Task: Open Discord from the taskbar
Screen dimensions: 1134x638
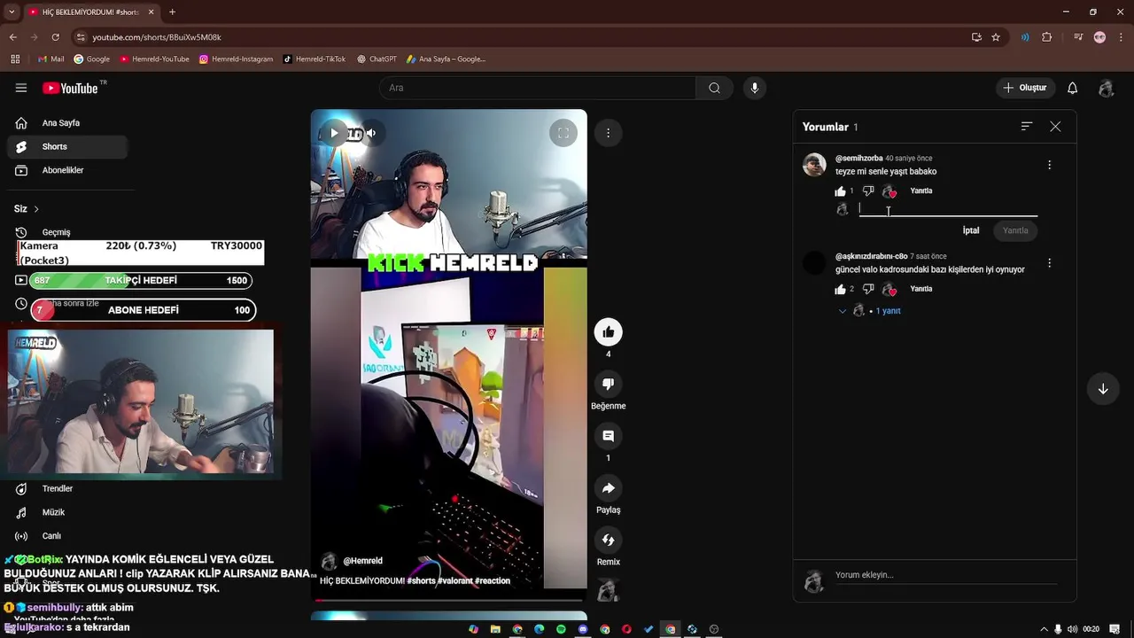Action: (583, 629)
